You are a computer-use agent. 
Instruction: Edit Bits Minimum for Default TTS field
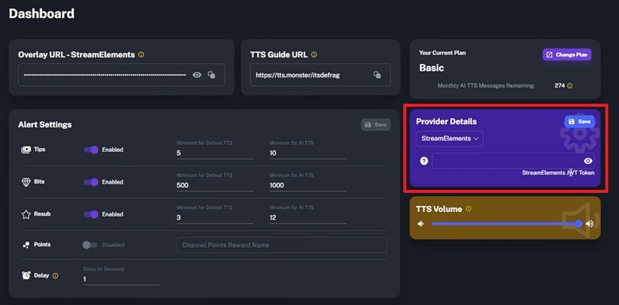(x=215, y=185)
